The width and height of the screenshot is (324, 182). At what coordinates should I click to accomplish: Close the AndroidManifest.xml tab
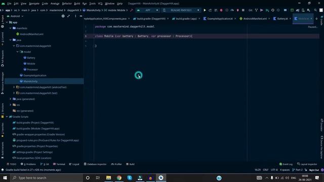[x=269, y=19]
